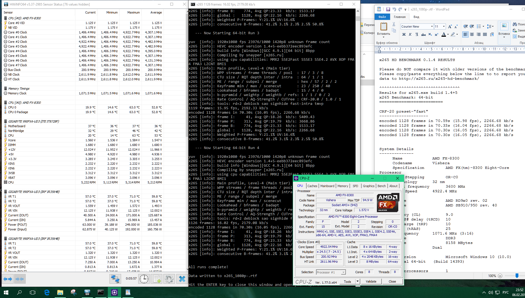Center-align text in WordPad
Viewport: 525px width, 298px height.
(472, 34)
